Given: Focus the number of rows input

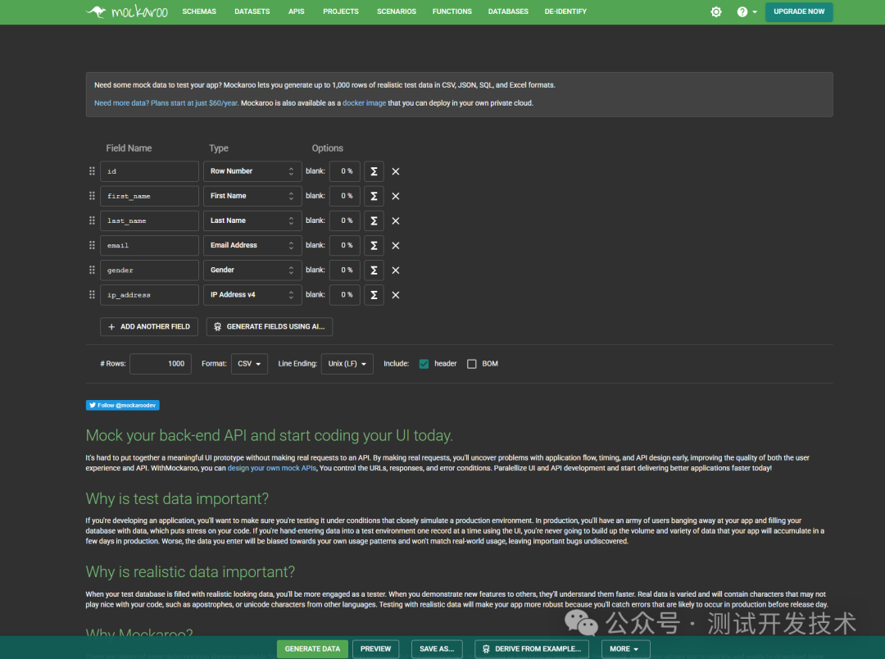Looking at the screenshot, I should click(x=161, y=364).
